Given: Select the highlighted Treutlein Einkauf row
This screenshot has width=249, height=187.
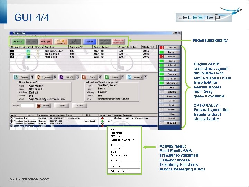Looking at the screenshot, I should point(84,126).
